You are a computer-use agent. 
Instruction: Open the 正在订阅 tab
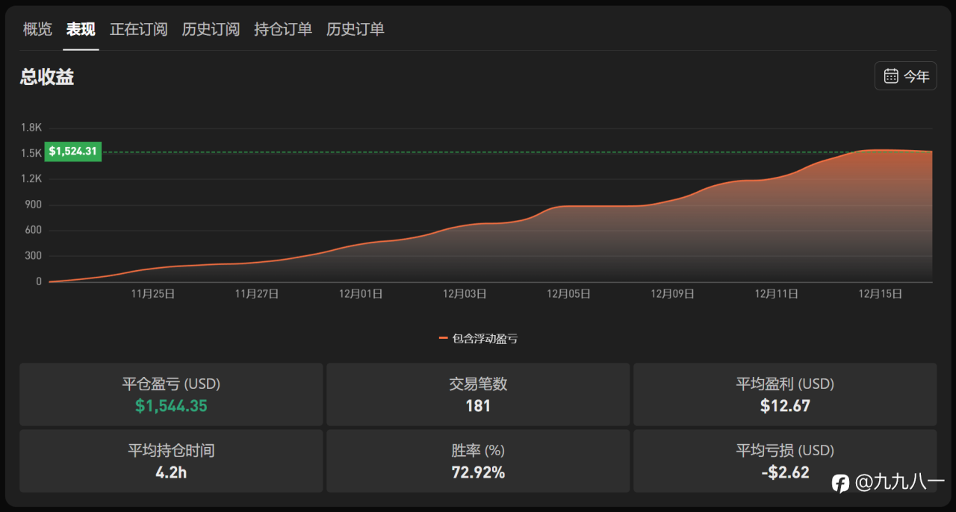coord(139,29)
